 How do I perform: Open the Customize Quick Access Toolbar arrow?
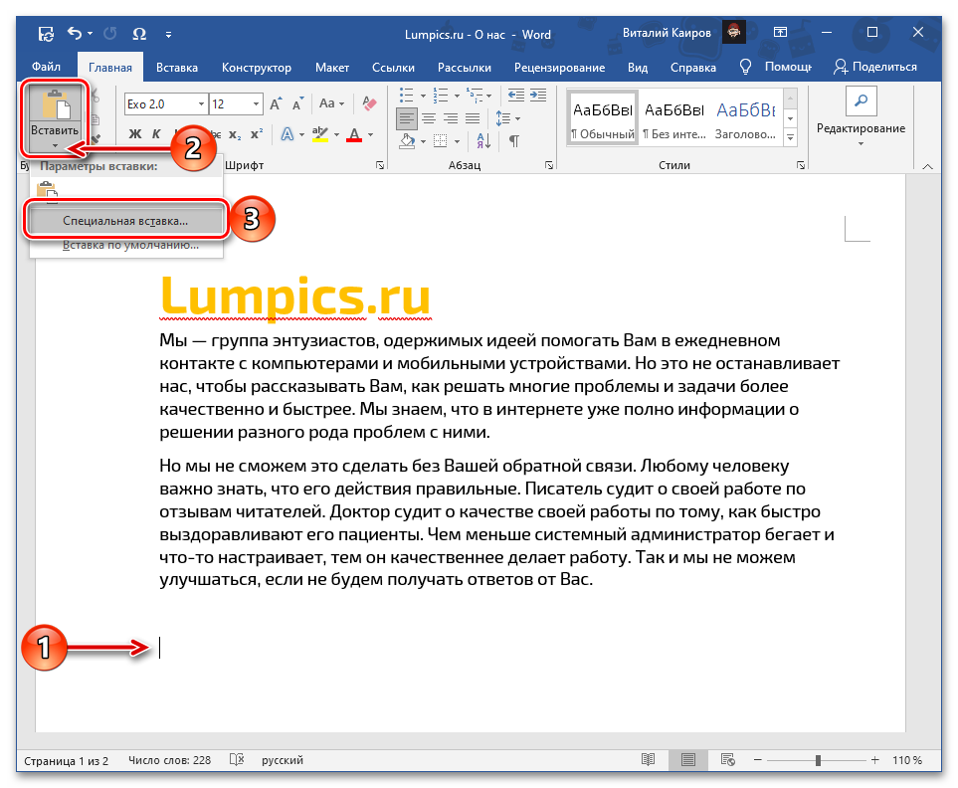[x=169, y=35]
